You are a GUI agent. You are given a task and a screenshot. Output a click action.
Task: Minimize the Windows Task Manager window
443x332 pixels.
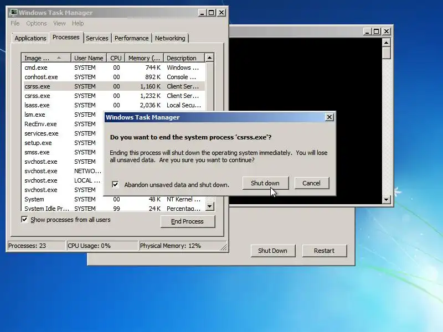(202, 13)
